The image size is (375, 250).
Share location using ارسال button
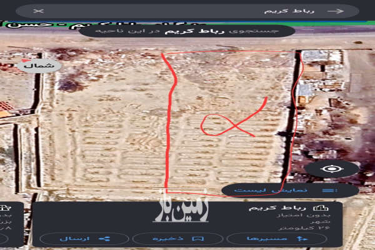coord(84,239)
